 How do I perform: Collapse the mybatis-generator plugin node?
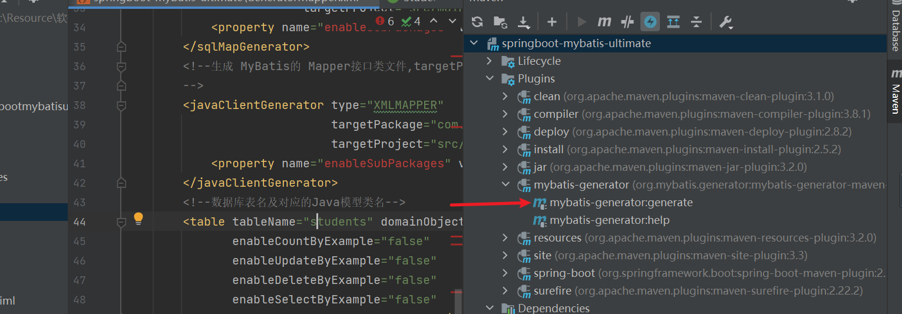(x=505, y=185)
